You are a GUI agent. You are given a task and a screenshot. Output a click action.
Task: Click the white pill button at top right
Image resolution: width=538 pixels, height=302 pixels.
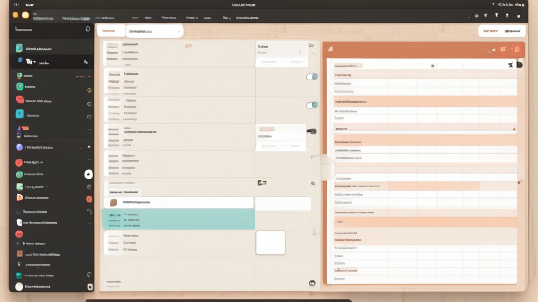coord(501,31)
